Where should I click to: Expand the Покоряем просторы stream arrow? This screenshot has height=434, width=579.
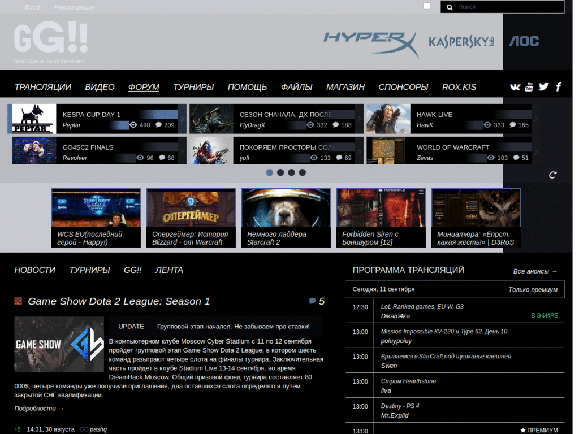(x=359, y=151)
